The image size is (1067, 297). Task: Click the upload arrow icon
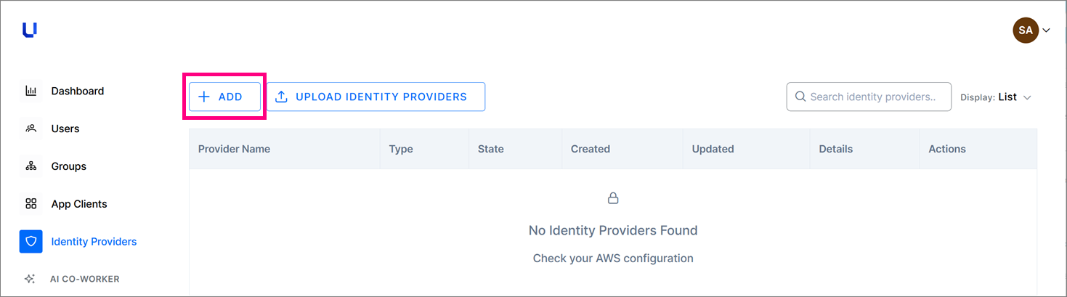tap(282, 97)
